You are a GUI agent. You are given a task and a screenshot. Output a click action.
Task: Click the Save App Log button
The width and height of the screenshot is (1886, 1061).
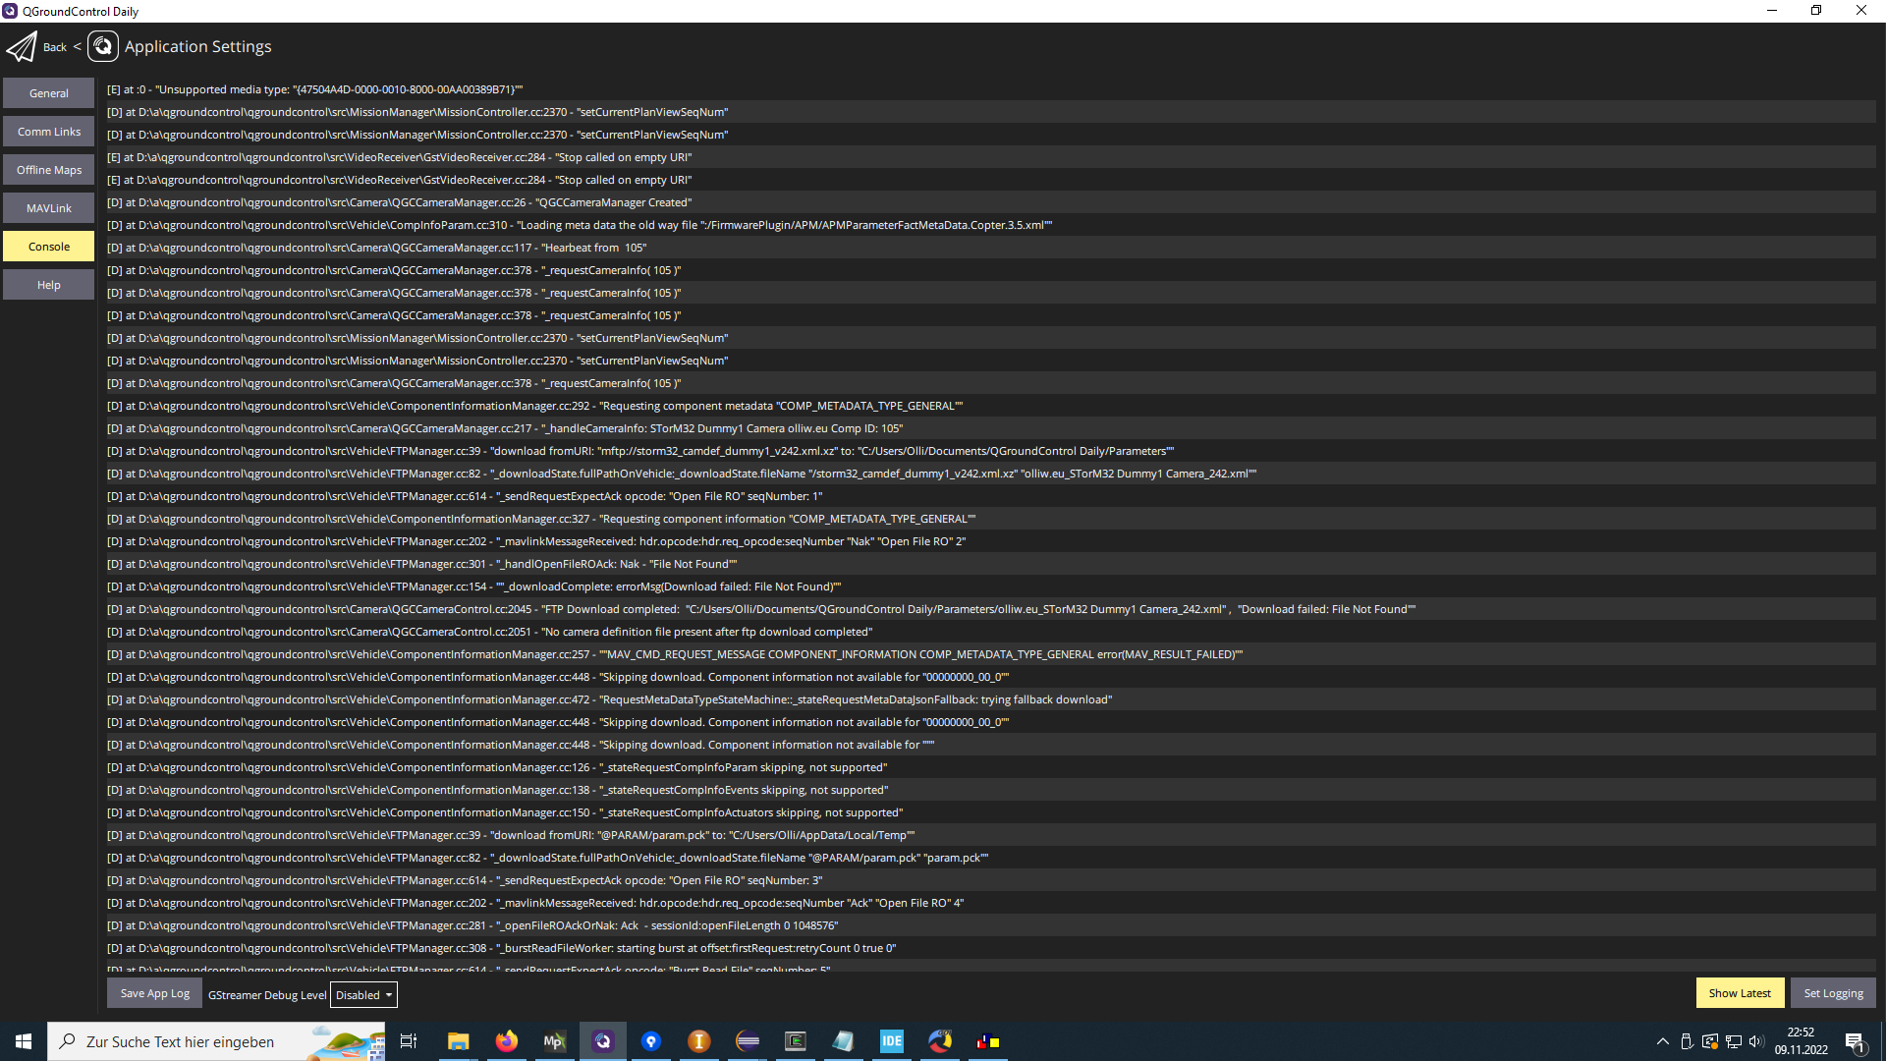(155, 993)
